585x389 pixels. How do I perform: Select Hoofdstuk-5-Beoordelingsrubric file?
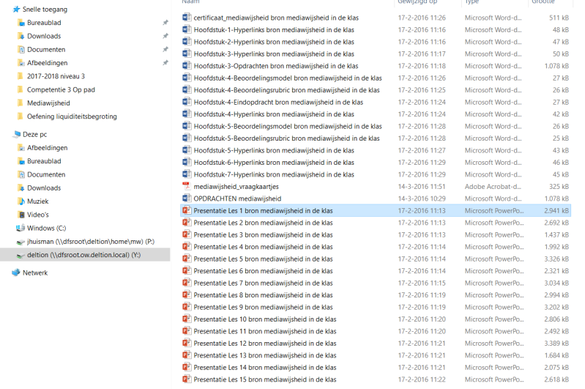pos(286,138)
